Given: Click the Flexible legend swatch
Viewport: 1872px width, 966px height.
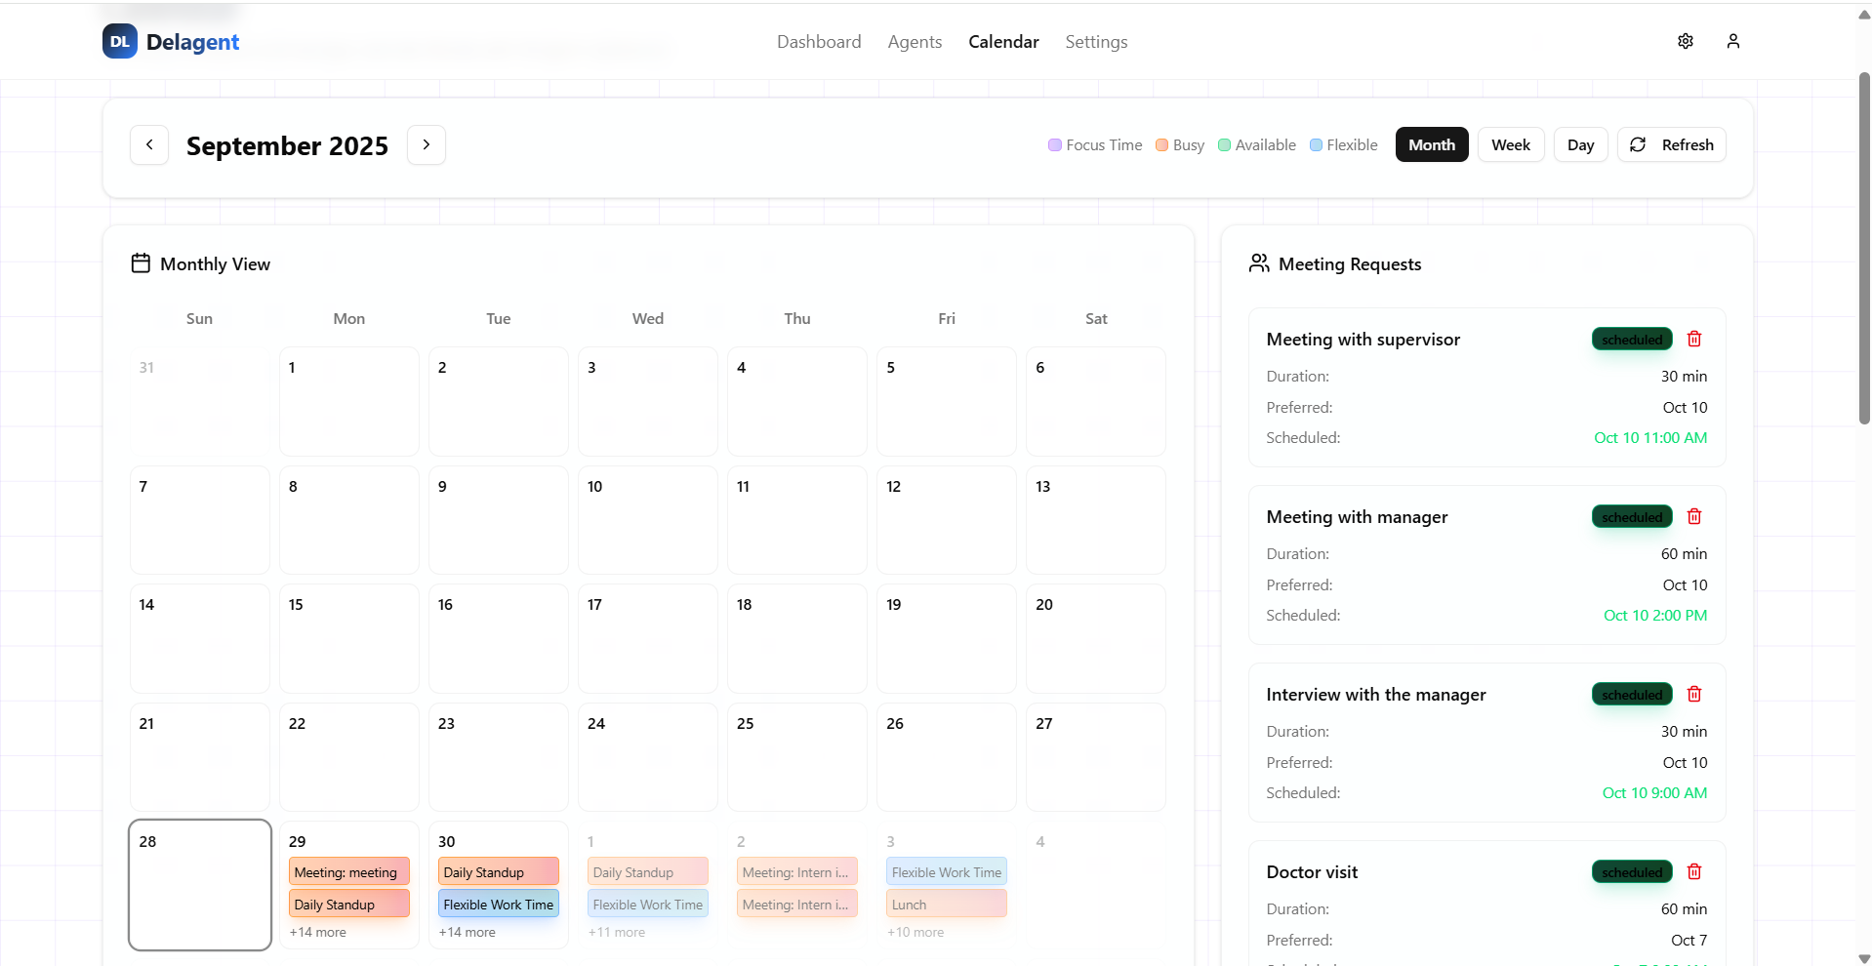Looking at the screenshot, I should pos(1316,144).
